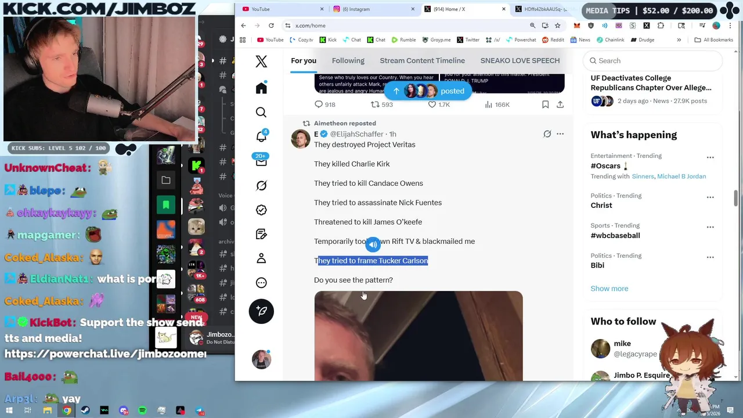Image resolution: width=743 pixels, height=418 pixels.
Task: Click Grok explain icon on ElijahSchaffer post
Action: click(547, 134)
